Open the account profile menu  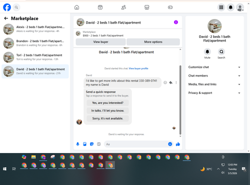[240, 7]
